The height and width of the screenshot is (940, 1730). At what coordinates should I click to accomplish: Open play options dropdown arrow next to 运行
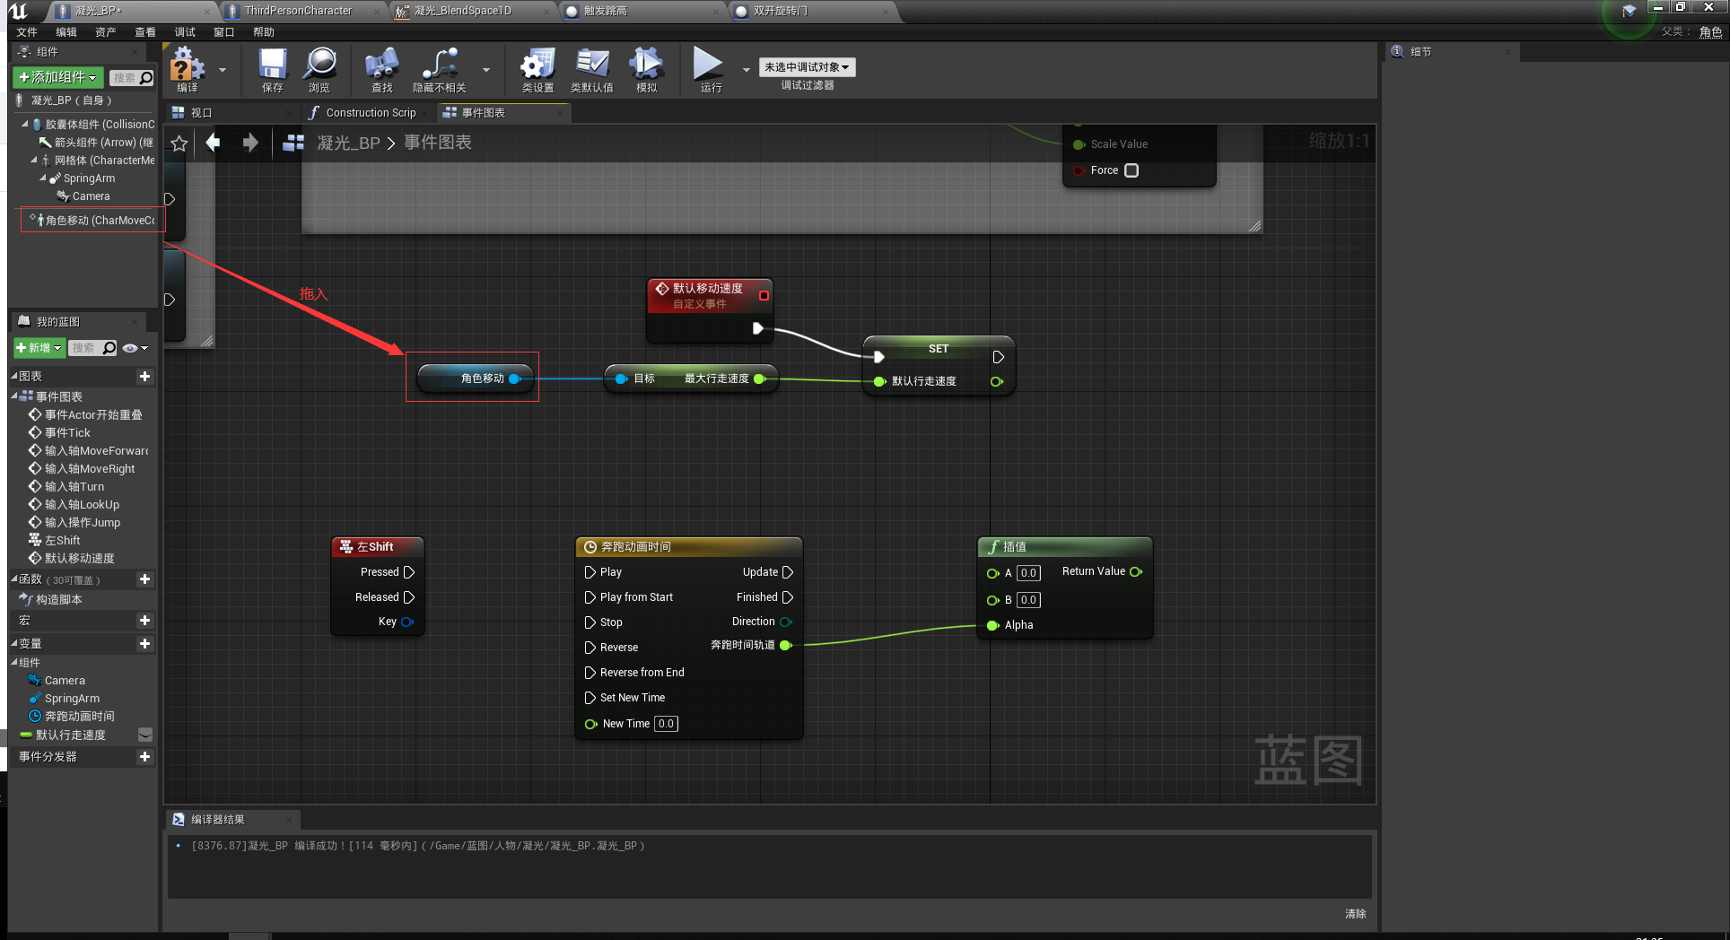[746, 69]
